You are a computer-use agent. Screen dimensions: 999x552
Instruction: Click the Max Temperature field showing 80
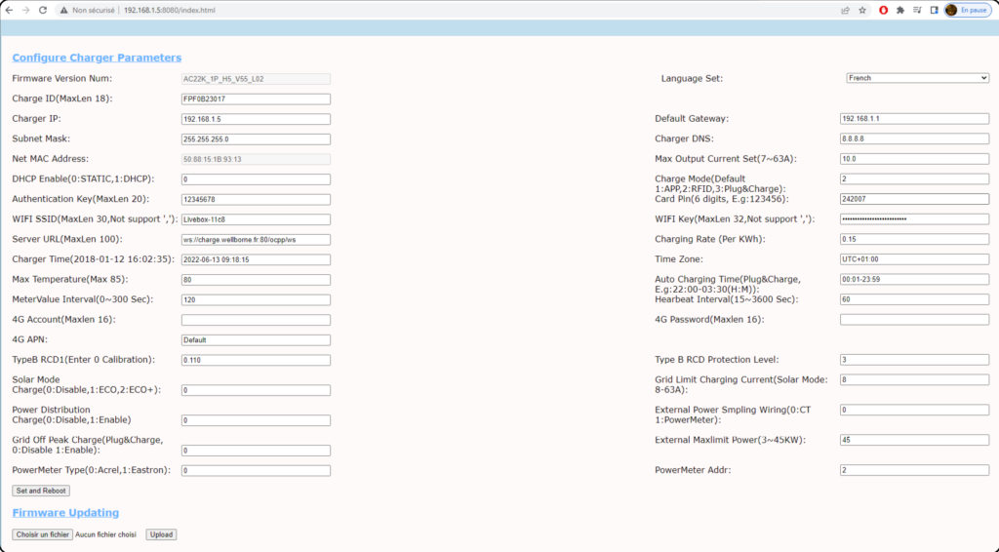click(256, 280)
